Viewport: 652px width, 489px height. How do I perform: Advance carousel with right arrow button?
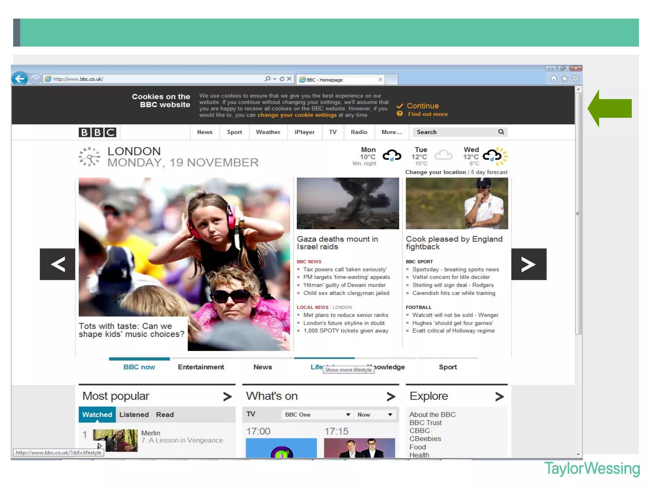528,264
